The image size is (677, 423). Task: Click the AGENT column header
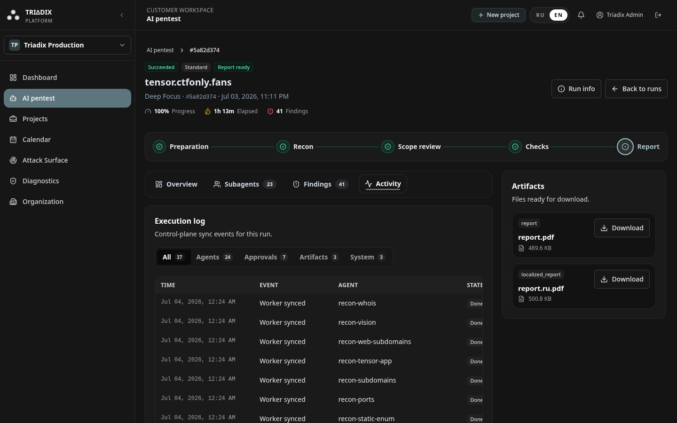coord(348,285)
